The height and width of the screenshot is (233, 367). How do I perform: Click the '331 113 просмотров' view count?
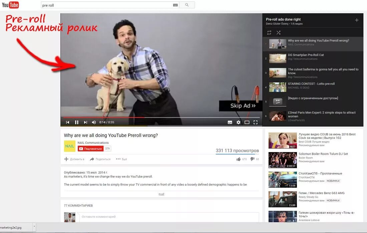coord(237,150)
